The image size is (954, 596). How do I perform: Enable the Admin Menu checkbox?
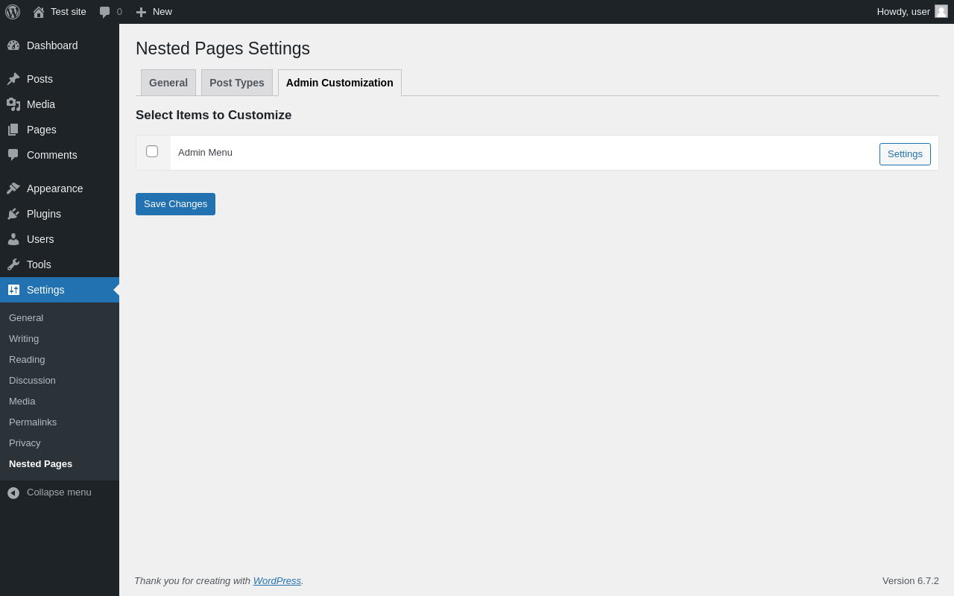pyautogui.click(x=152, y=151)
